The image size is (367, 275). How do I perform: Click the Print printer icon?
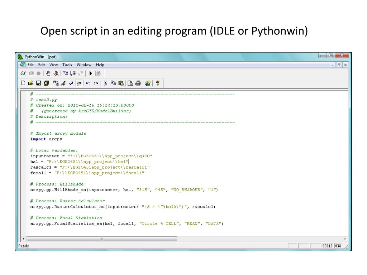138,83
